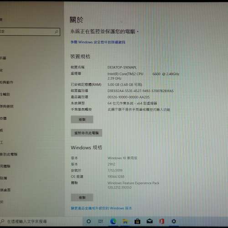Click the Intel(R) Core(TM)2 CPU processor value
228x228 pixels.
click(143, 76)
